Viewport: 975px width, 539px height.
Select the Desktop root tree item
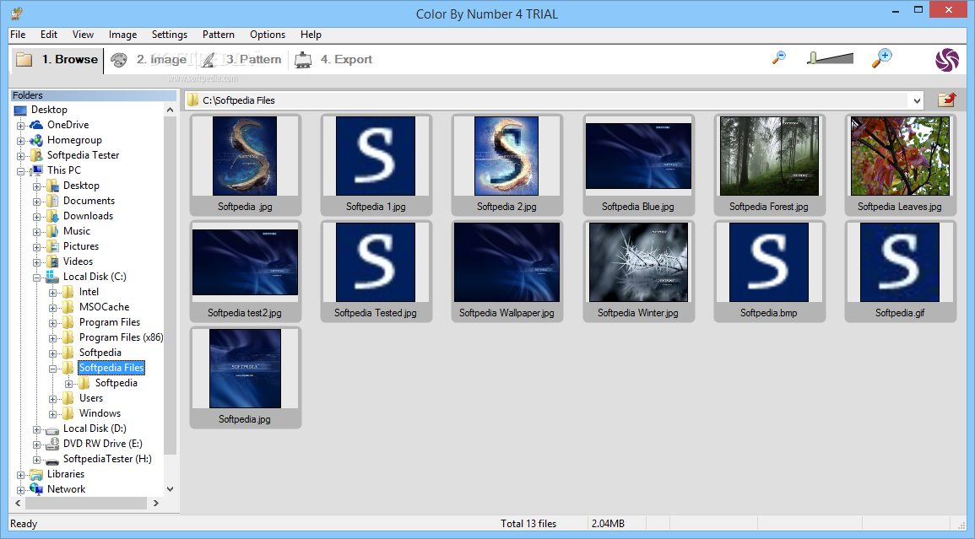(49, 110)
